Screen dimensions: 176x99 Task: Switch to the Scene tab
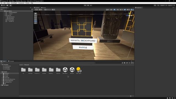click(x=37, y=8)
